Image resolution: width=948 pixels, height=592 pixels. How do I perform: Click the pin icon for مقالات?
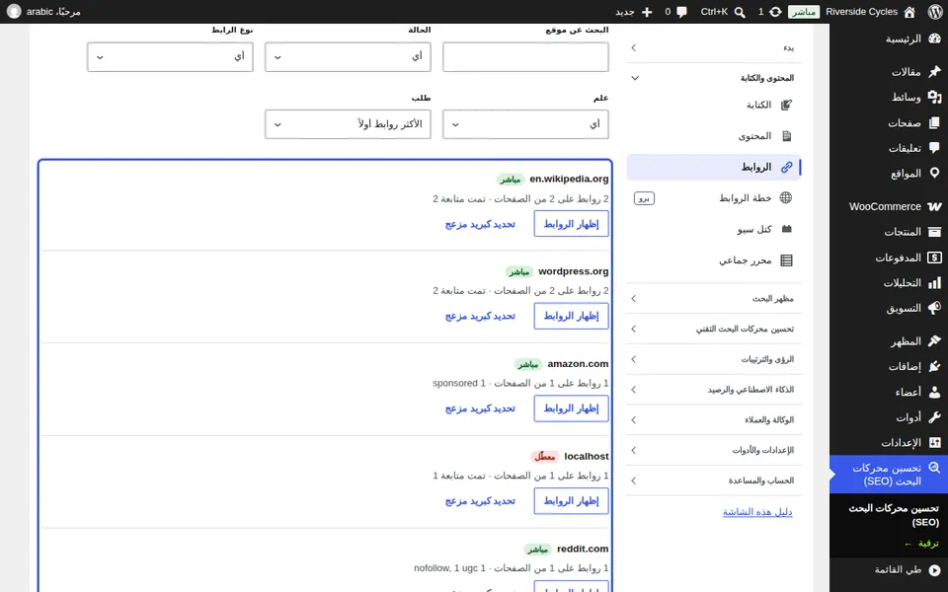[x=935, y=72]
